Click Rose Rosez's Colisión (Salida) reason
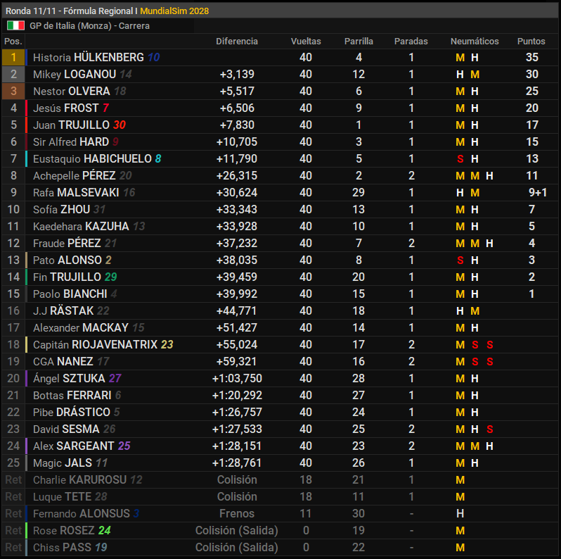 coord(237,530)
